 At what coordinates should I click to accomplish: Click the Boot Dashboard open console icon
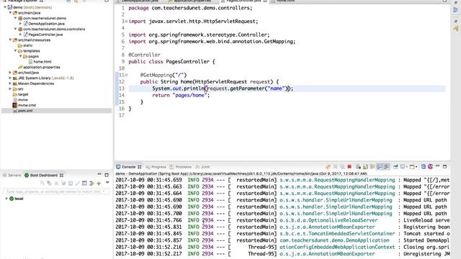point(71,183)
